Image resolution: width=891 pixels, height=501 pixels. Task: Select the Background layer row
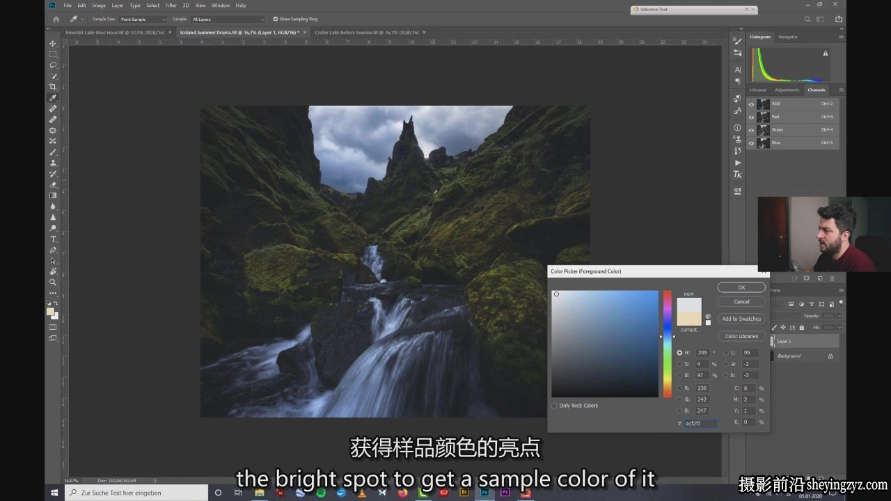[804, 356]
